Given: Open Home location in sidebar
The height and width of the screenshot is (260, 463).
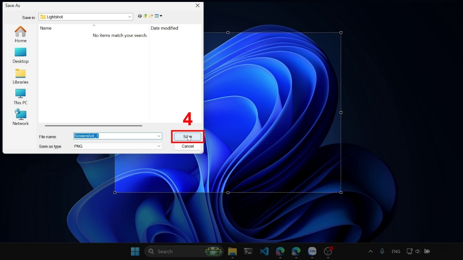Looking at the screenshot, I should point(20,35).
